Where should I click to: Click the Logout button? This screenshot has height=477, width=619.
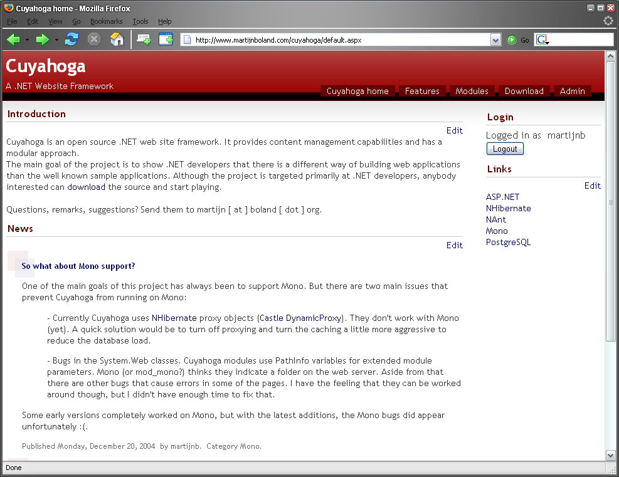tap(505, 149)
